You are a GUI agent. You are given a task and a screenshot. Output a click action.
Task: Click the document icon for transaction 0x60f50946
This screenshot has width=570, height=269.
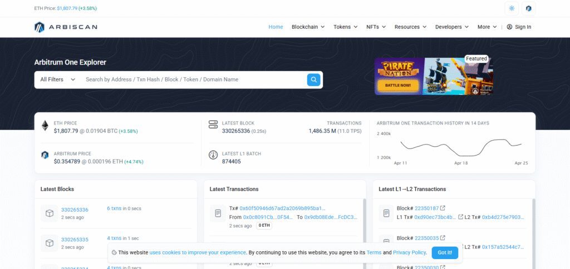tap(218, 213)
